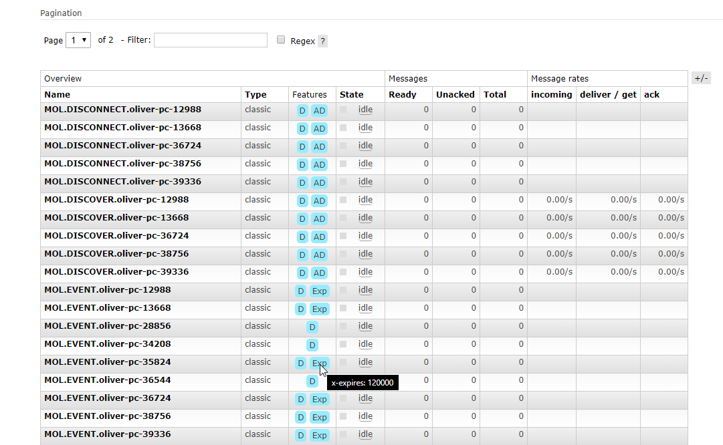Sort by deliver / get rate
The height and width of the screenshot is (445, 723).
[x=608, y=94]
